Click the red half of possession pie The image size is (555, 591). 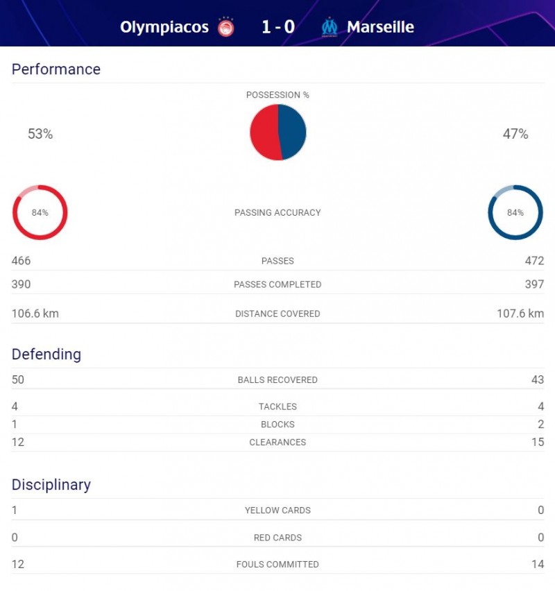click(263, 132)
